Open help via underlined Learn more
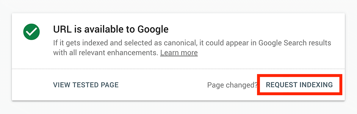Screen dimensions: 357x114 coord(179,53)
